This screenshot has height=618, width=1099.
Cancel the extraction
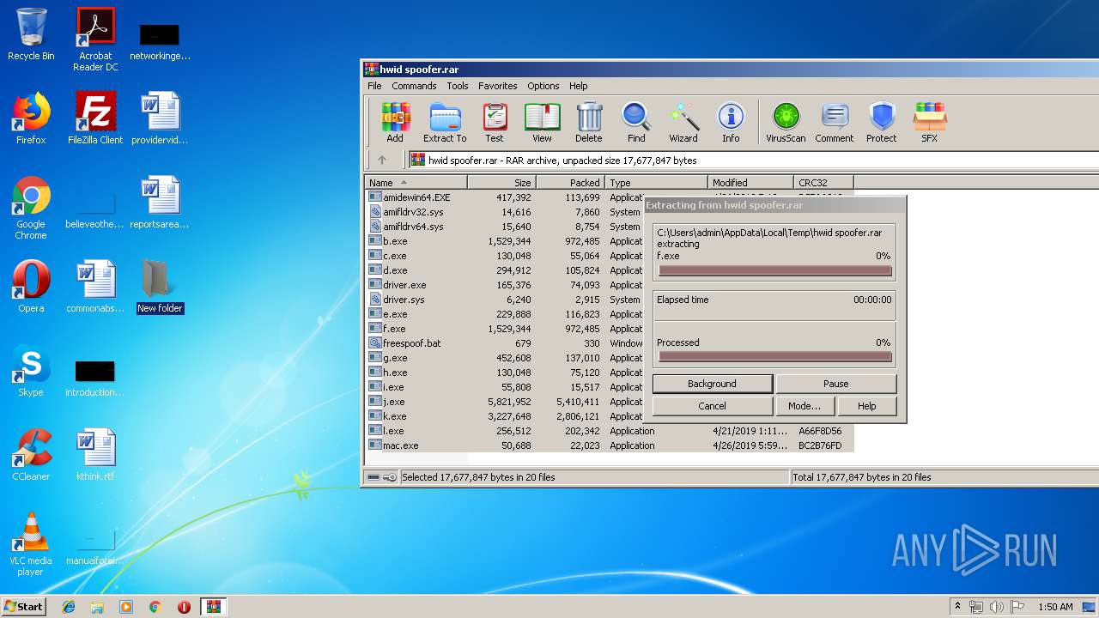(x=712, y=406)
